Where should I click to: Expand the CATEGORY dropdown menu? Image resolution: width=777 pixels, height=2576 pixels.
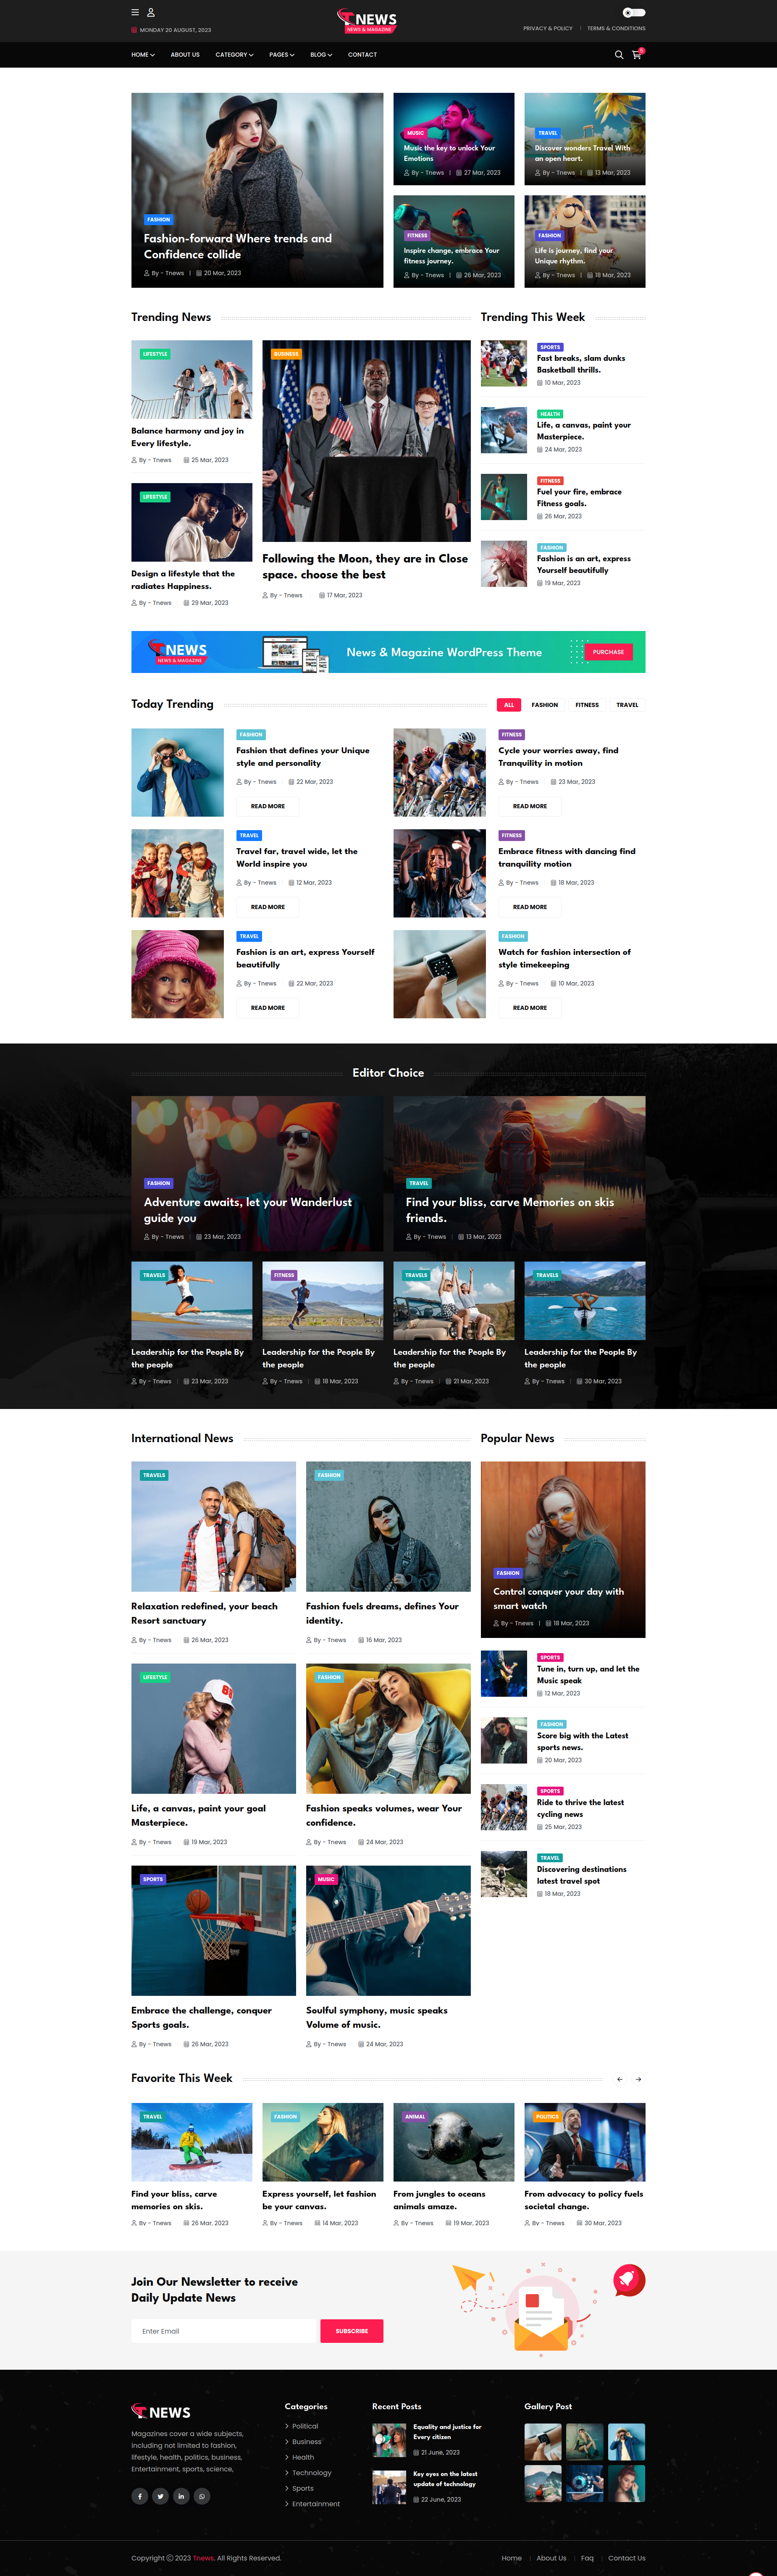[235, 55]
